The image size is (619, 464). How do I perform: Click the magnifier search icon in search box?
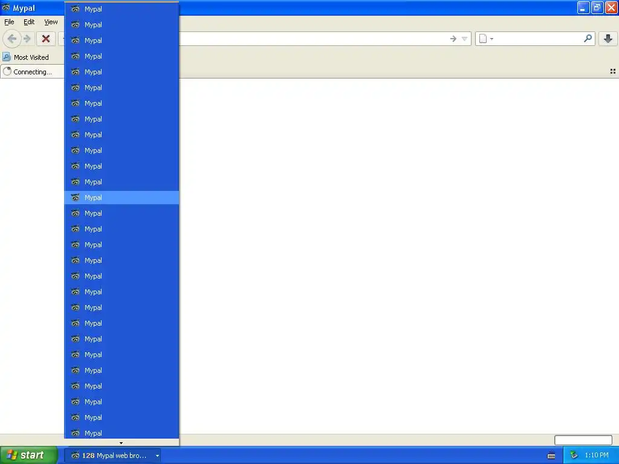(x=588, y=39)
